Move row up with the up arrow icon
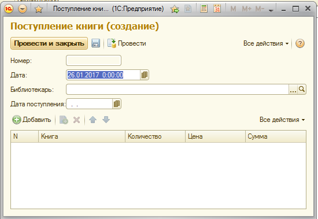 93,120
